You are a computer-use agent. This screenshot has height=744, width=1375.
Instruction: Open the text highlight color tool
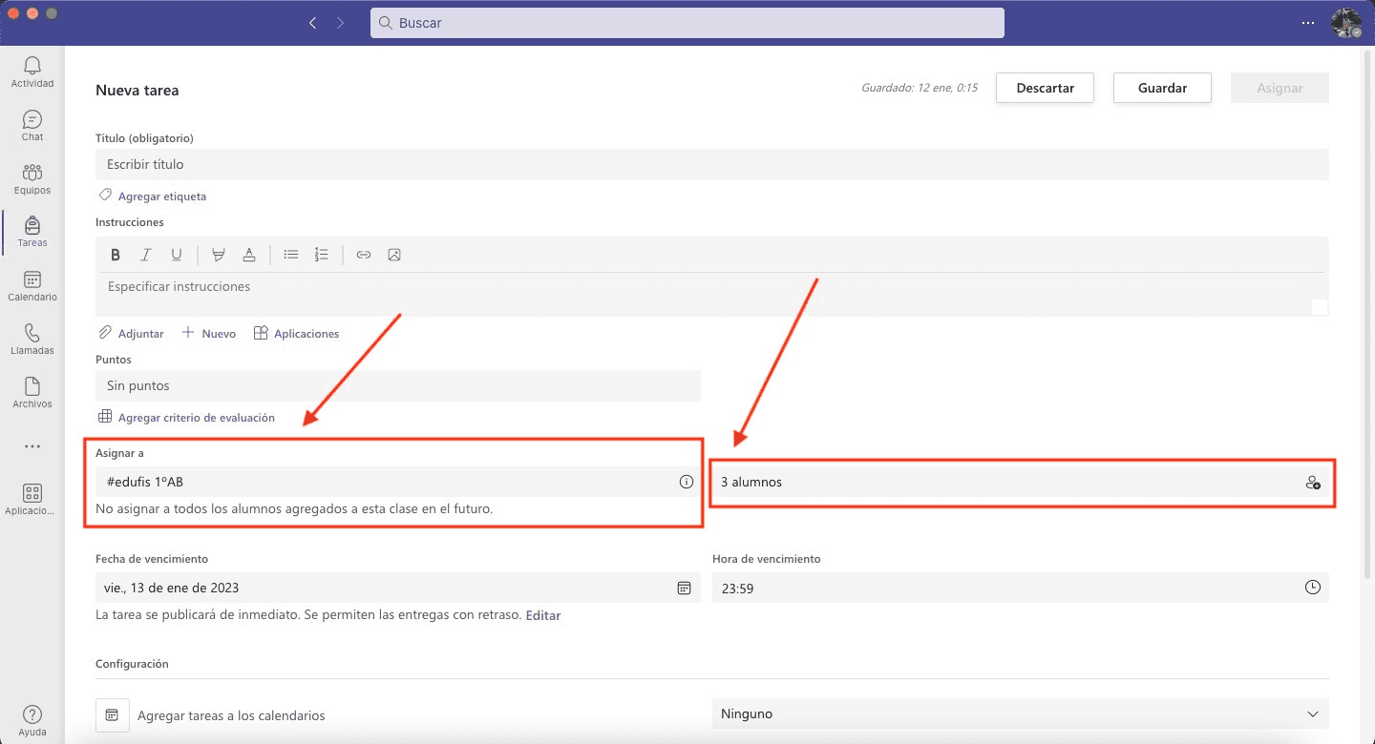pyautogui.click(x=219, y=255)
